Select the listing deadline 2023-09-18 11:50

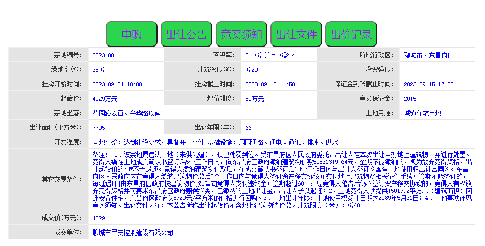pos(270,84)
